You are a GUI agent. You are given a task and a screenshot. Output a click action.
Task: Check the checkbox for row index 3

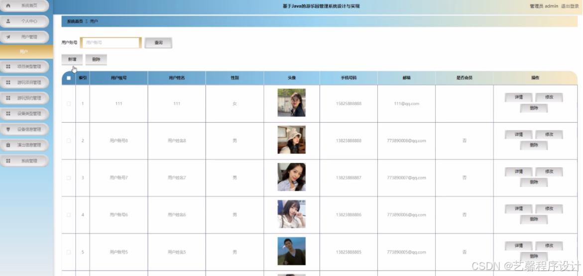[68, 178]
